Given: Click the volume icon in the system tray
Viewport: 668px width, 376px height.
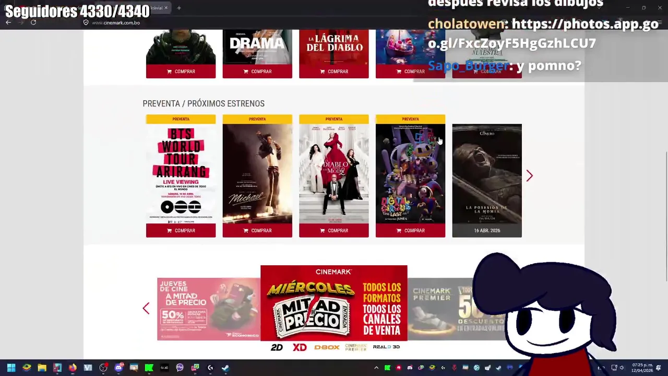Looking at the screenshot, I should tap(622, 368).
